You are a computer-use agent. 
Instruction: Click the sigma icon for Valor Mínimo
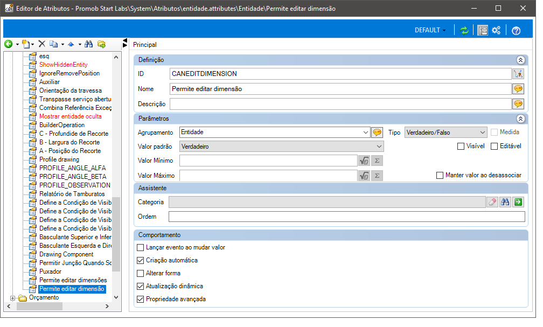[x=377, y=161]
